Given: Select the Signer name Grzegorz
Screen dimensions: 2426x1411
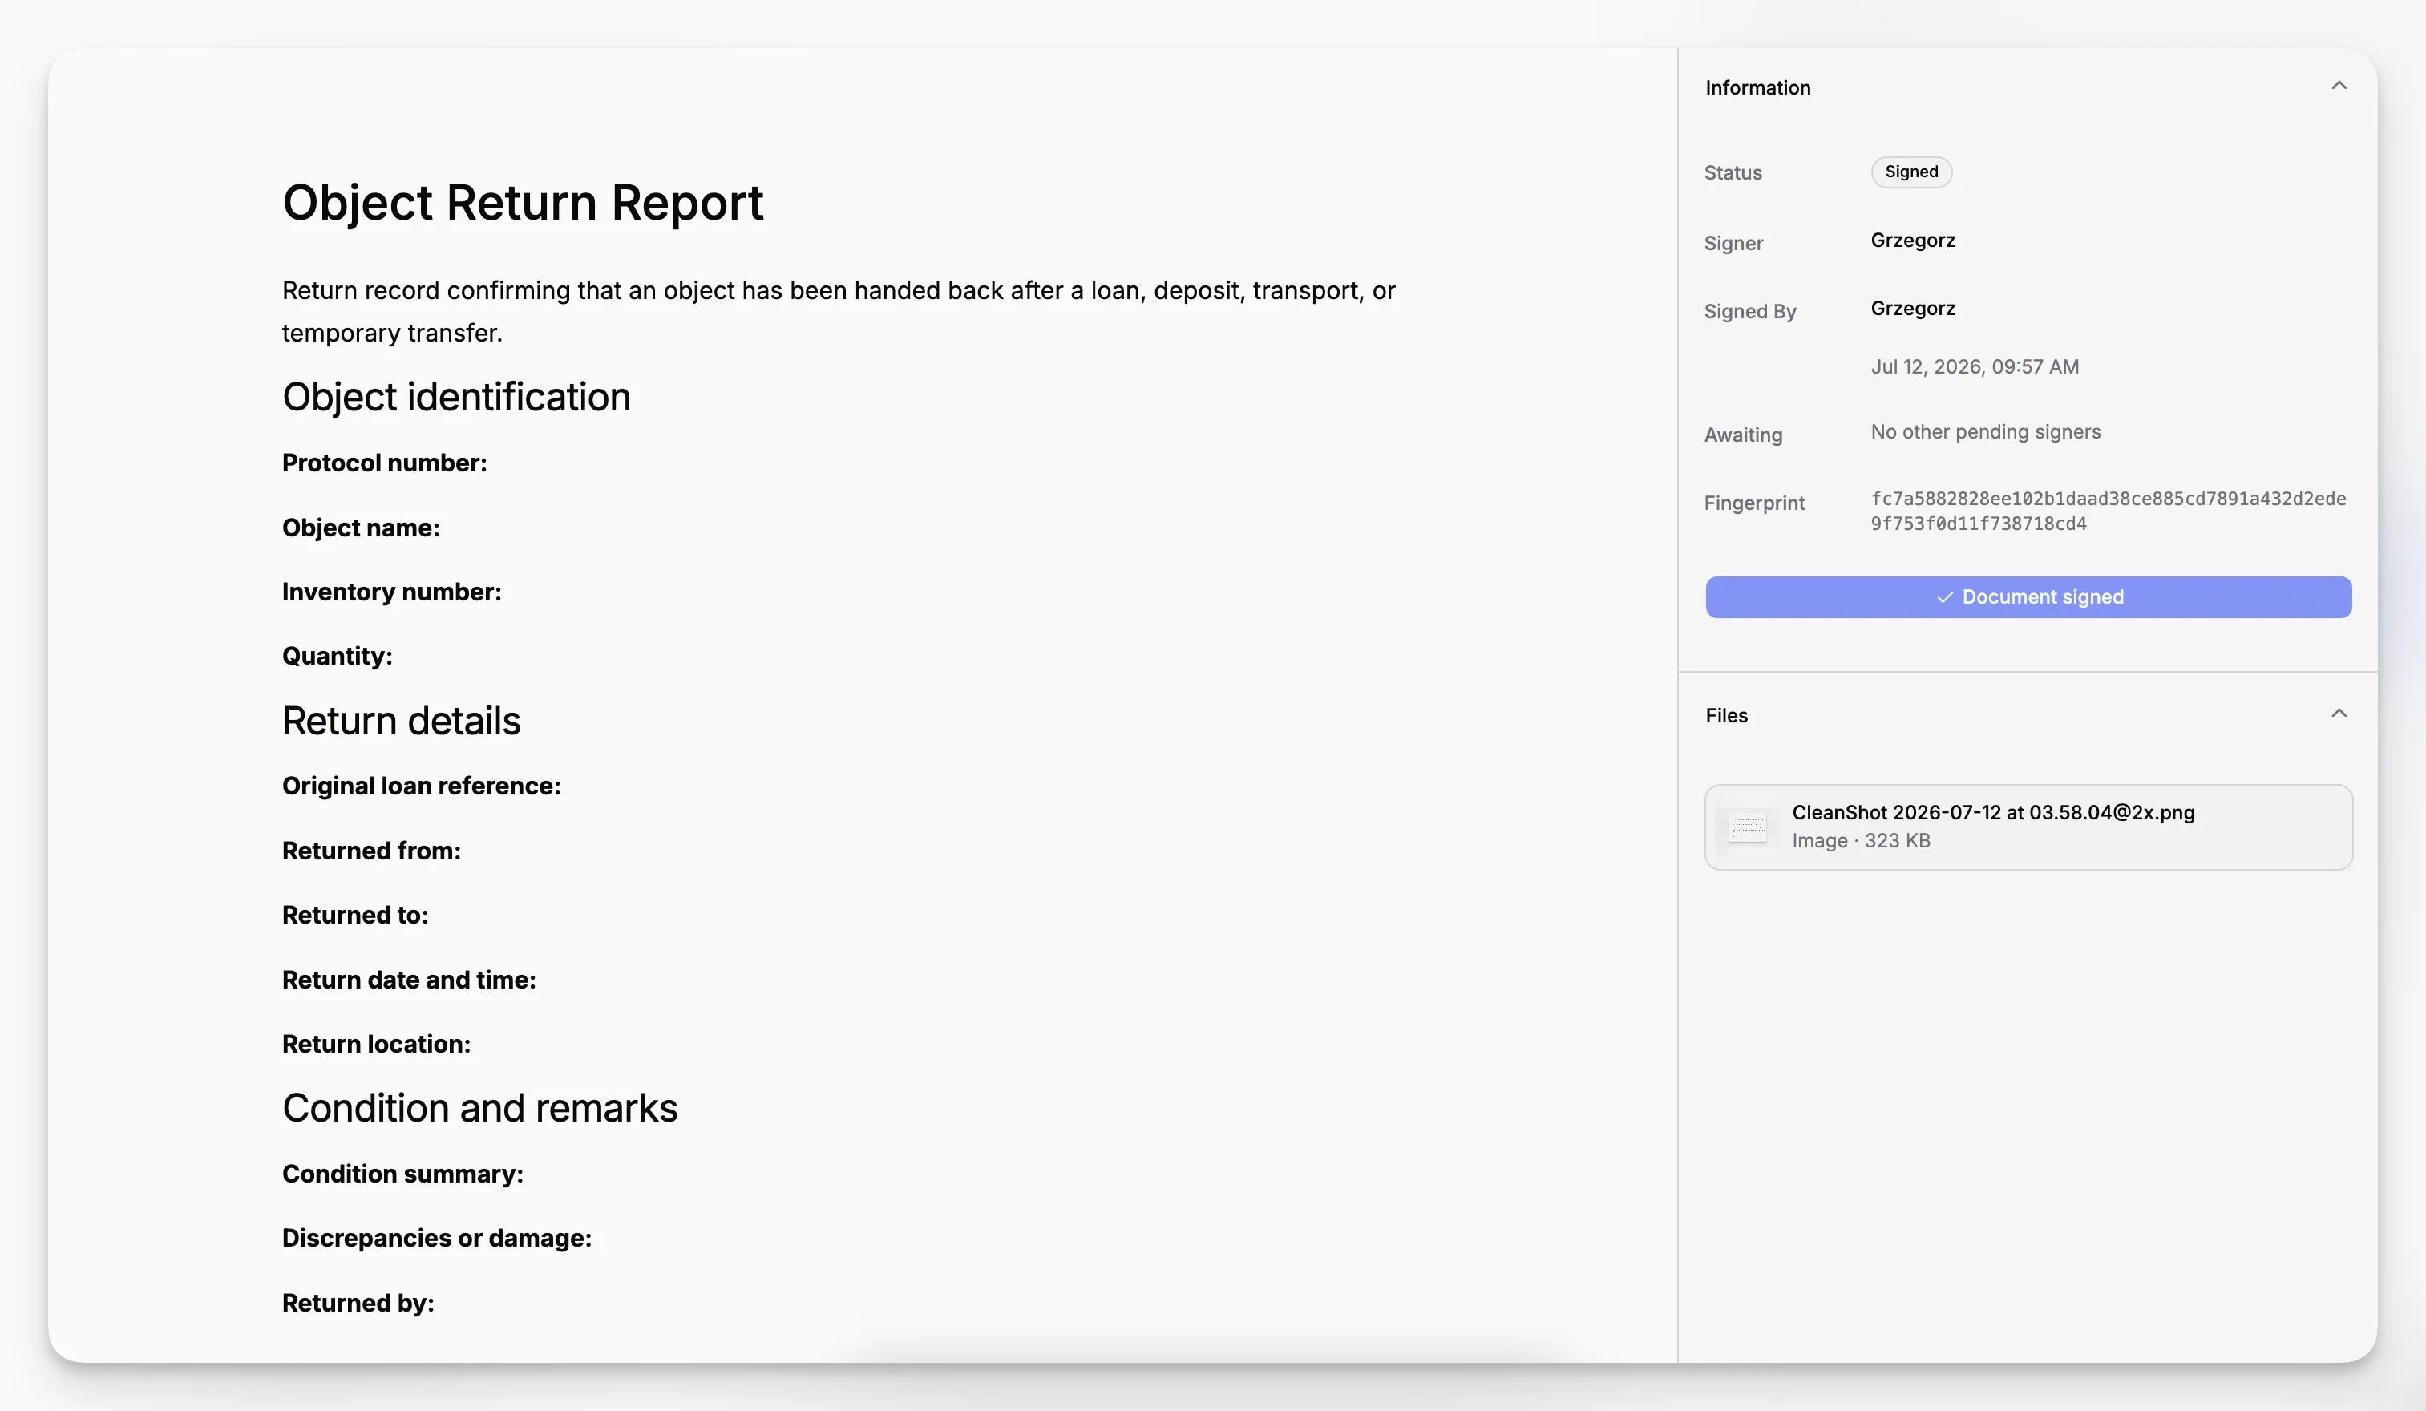Looking at the screenshot, I should click(x=1913, y=240).
